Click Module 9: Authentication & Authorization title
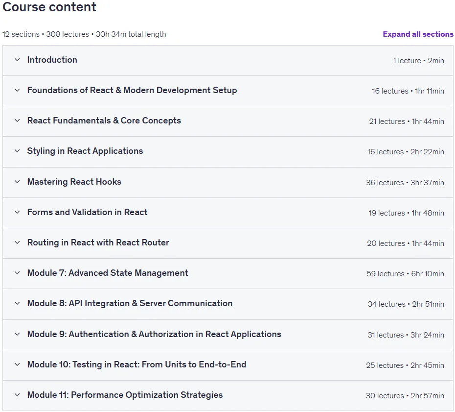This screenshot has height=412, width=455. [154, 334]
